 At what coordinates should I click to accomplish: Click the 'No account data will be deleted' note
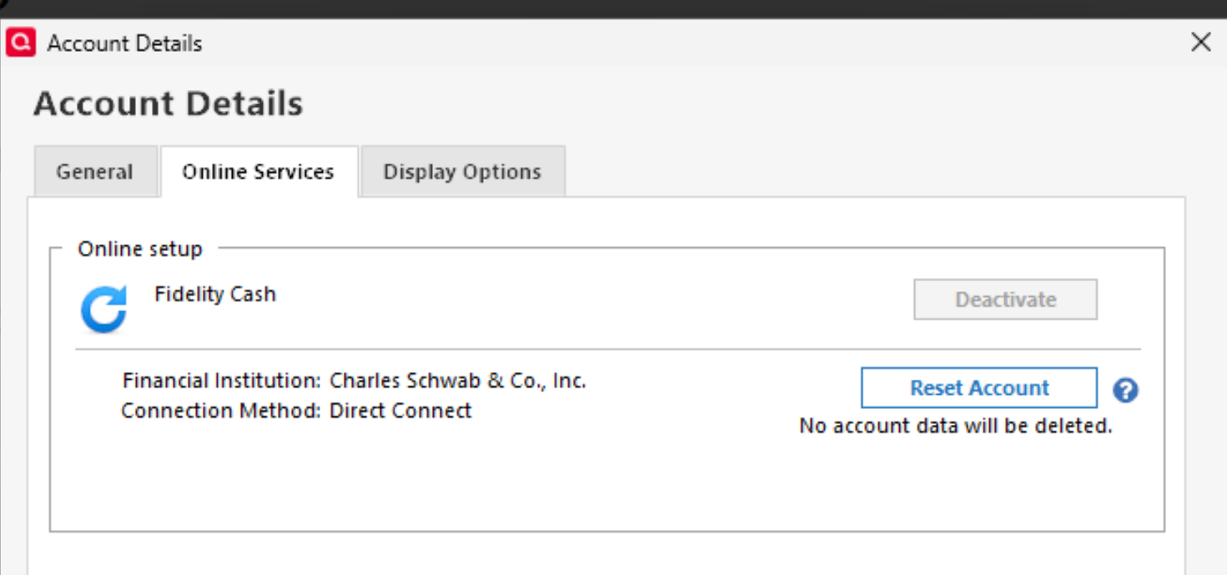point(955,426)
